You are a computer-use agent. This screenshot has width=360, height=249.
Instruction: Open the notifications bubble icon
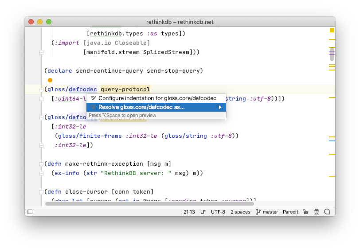(x=327, y=212)
